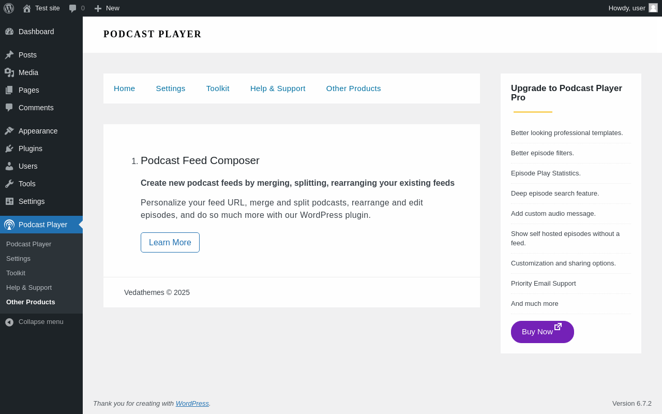The image size is (662, 414).
Task: Follow the WordPress link in footer
Action: pos(192,403)
